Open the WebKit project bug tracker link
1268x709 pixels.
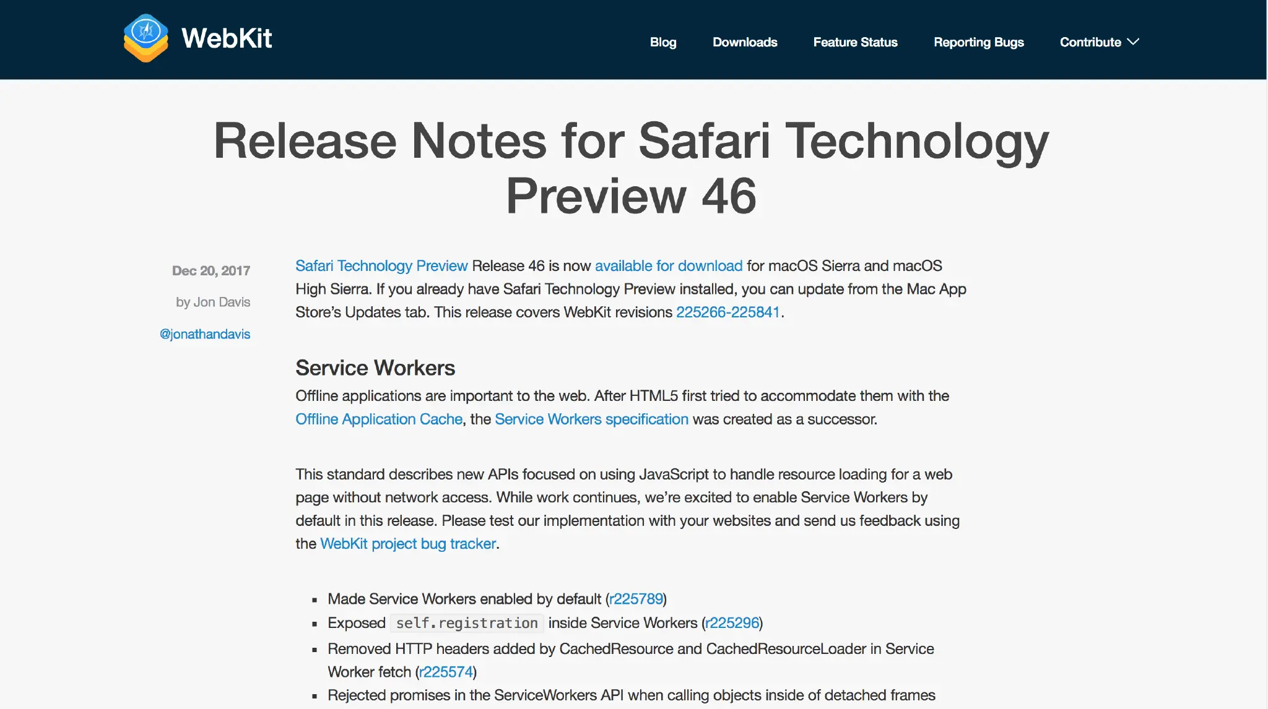click(408, 544)
